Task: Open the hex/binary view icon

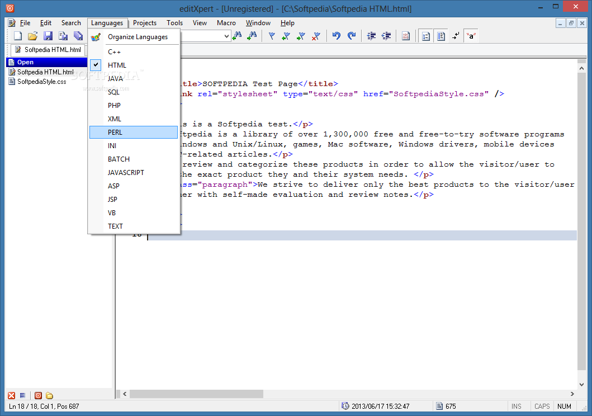Action: click(406, 36)
